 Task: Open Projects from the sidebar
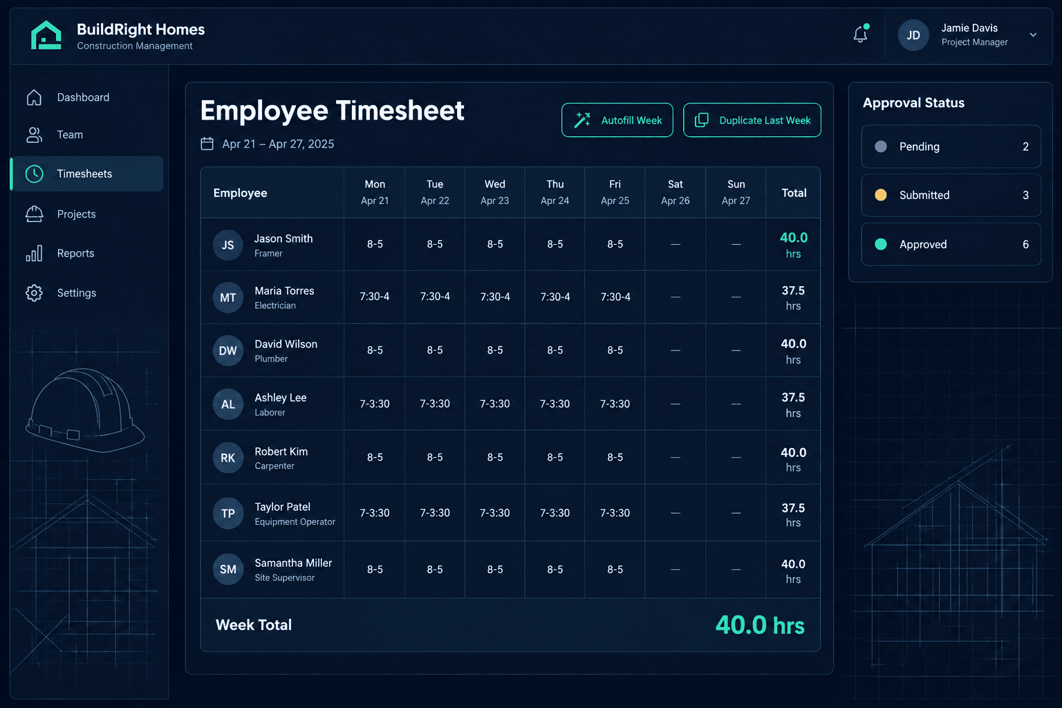click(x=87, y=214)
